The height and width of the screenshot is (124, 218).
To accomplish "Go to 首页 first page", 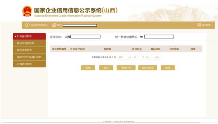I will pos(121,57).
